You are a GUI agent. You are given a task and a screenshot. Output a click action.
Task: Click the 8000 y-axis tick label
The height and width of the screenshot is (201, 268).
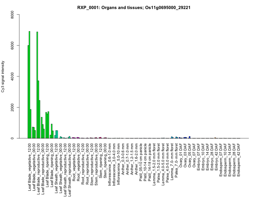click(x=12, y=14)
